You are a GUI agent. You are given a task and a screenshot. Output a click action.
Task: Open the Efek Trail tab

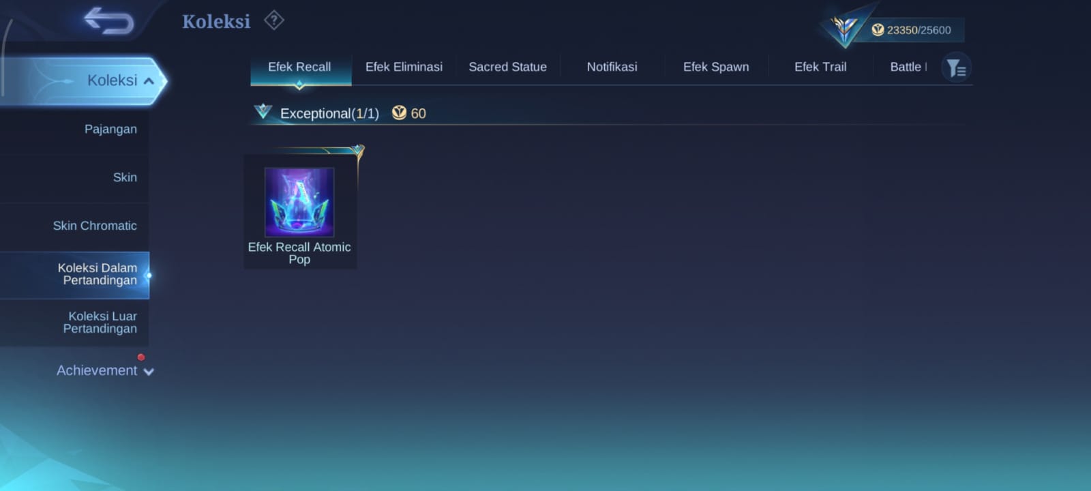click(x=820, y=67)
